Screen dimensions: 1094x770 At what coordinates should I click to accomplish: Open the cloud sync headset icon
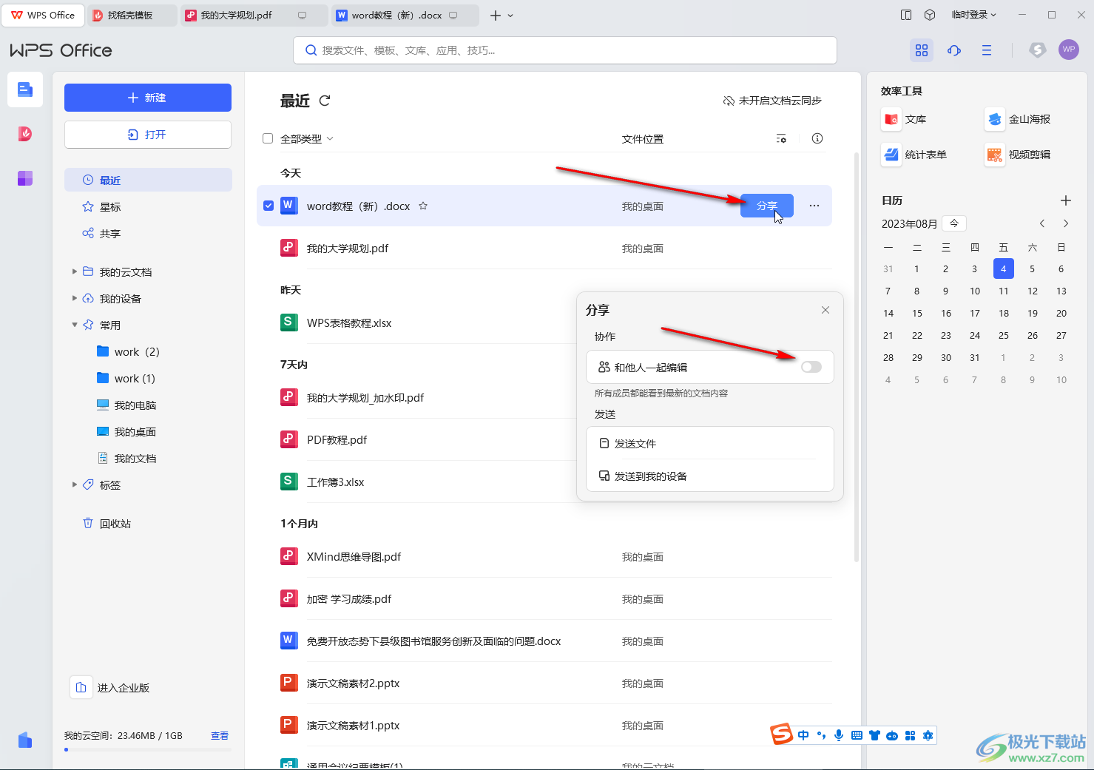(954, 50)
